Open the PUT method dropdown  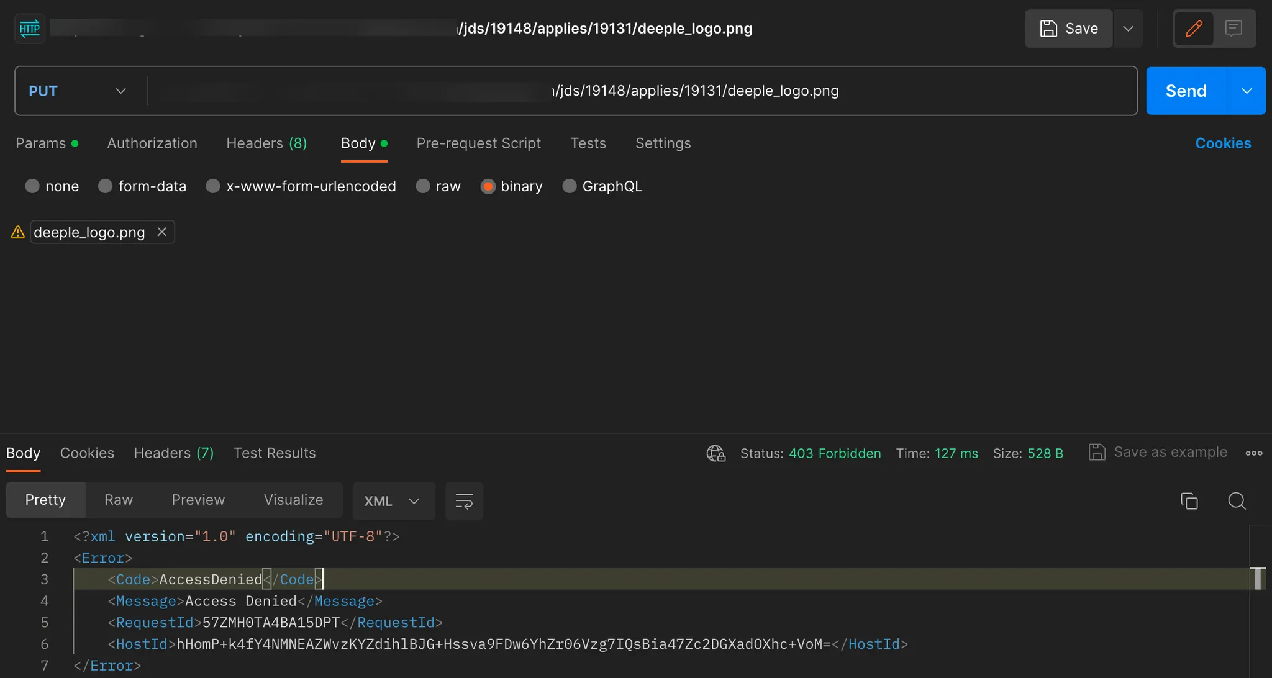pyautogui.click(x=78, y=91)
